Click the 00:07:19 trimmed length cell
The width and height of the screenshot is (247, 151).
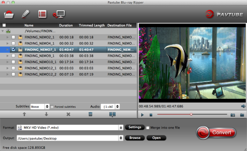click(86, 74)
